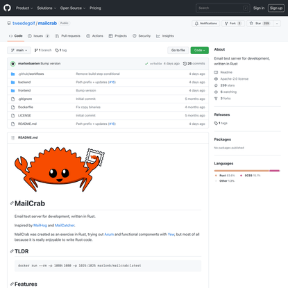The image size is (288, 288).
Task: Open the main branch selector
Action: pos(19,50)
